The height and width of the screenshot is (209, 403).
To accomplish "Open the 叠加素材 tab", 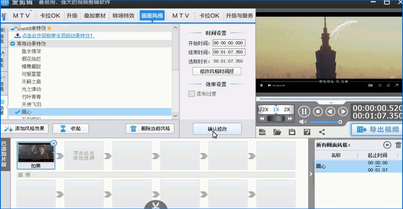I will (x=95, y=16).
